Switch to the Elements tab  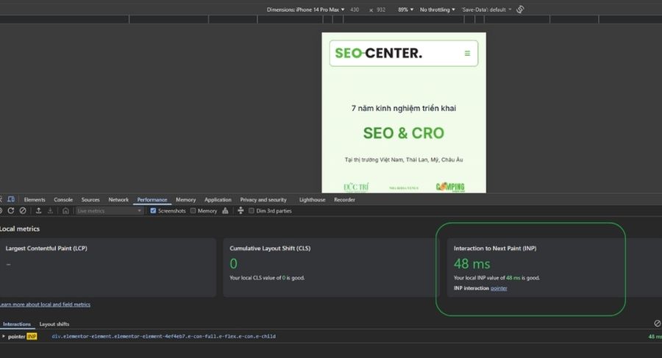coord(35,200)
